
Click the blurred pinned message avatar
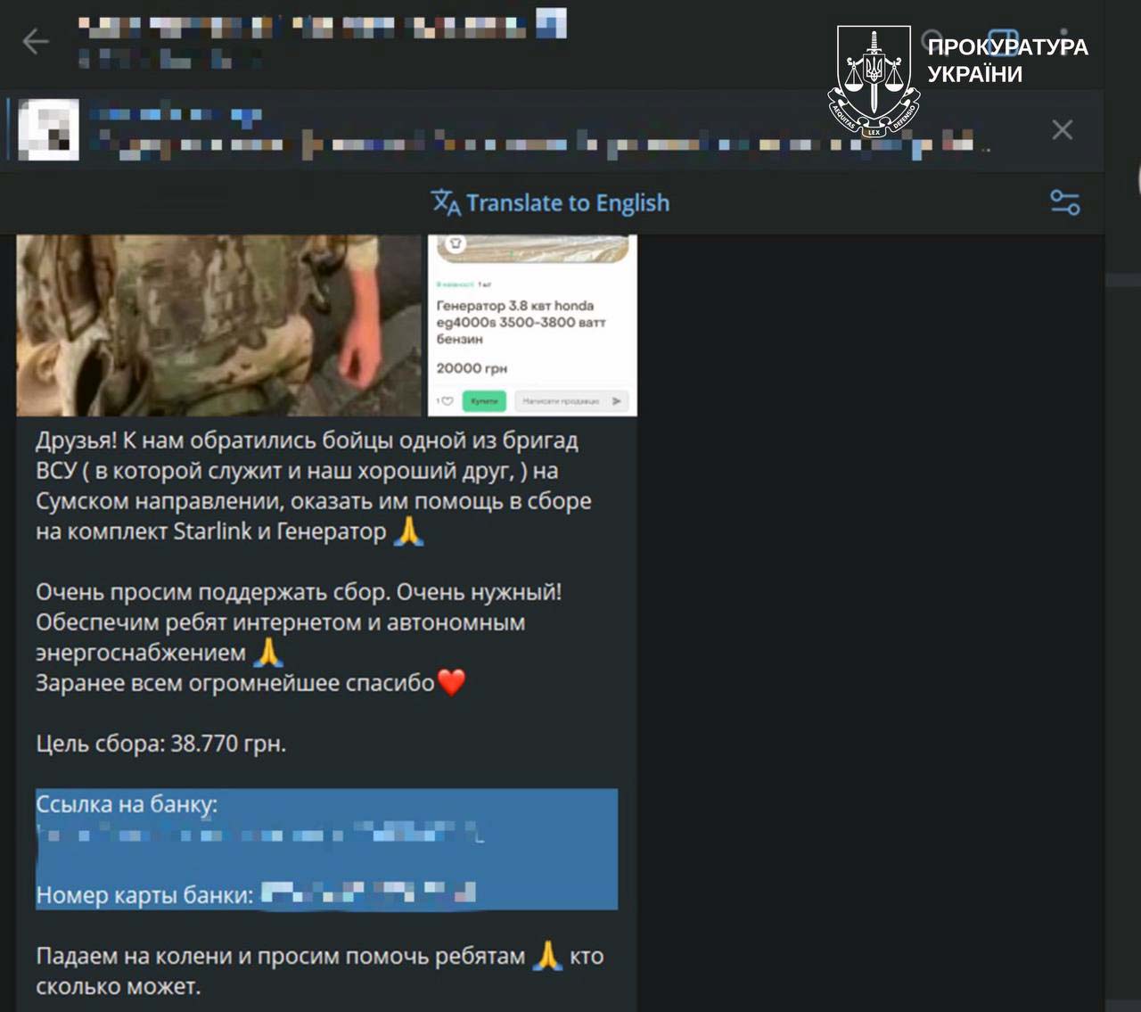pos(48,130)
